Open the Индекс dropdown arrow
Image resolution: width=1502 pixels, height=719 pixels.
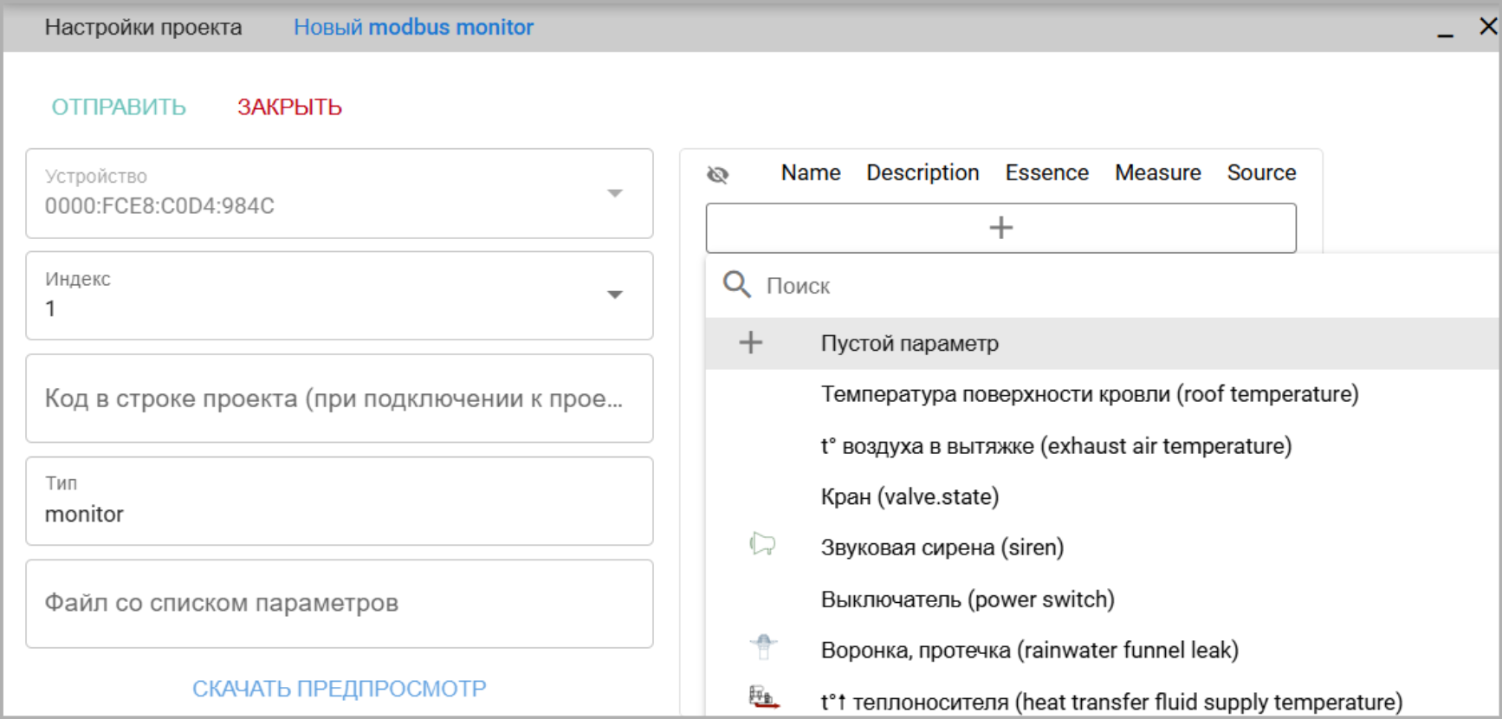(614, 295)
